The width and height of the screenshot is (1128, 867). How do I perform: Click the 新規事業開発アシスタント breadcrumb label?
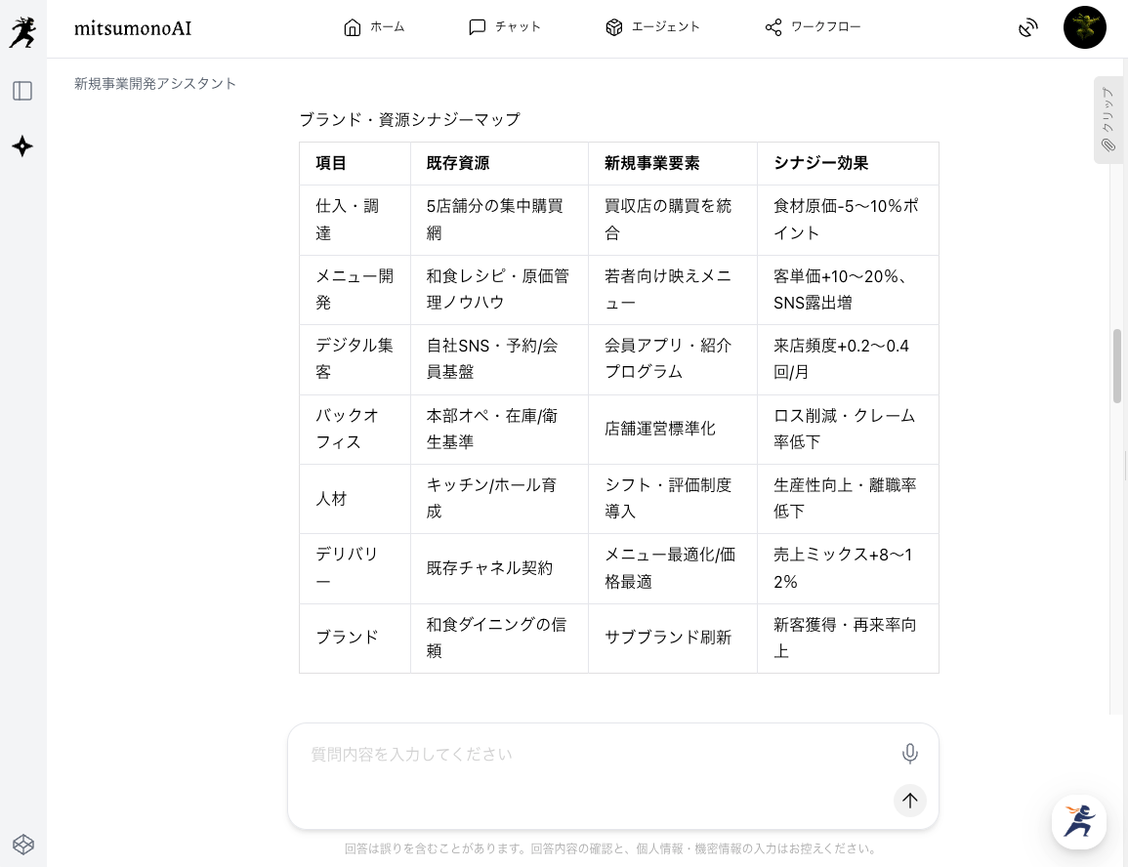pos(155,84)
